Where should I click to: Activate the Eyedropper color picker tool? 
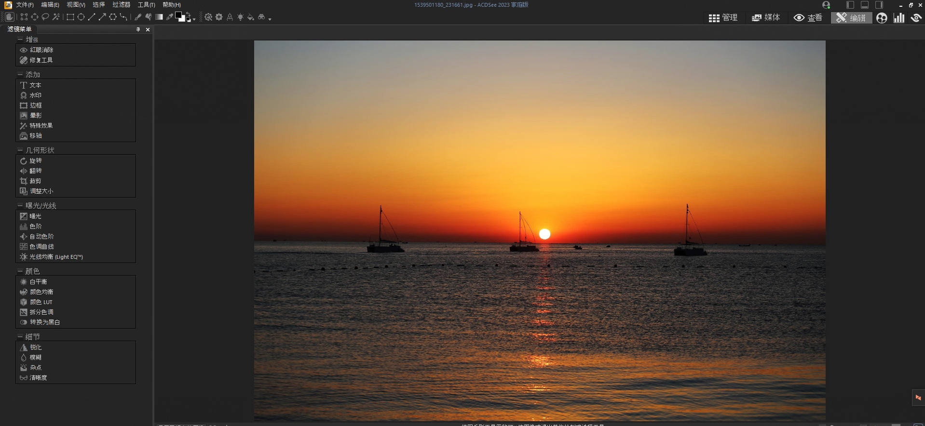click(170, 17)
